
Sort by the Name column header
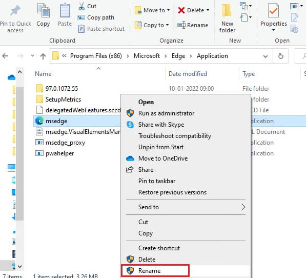pos(43,74)
